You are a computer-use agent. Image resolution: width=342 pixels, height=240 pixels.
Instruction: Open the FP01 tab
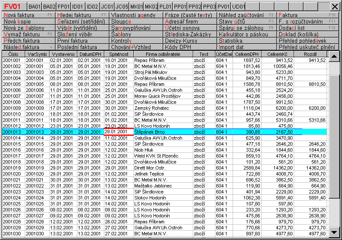(63, 6)
